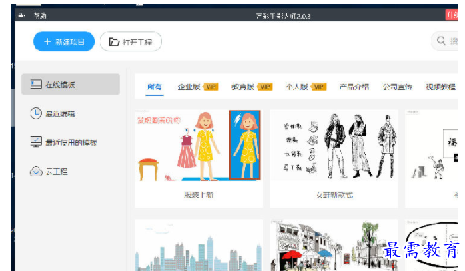Click the icon beside 最近使用的模板
The height and width of the screenshot is (271, 465).
coord(36,142)
